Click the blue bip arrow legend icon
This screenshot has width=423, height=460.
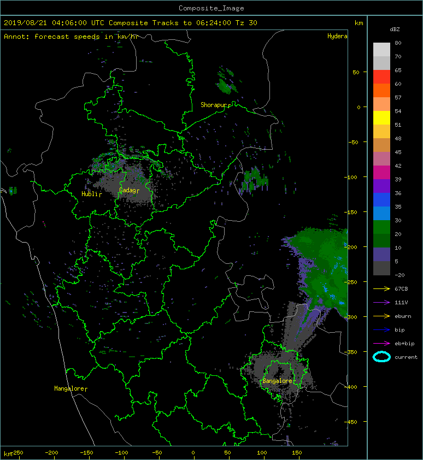pos(381,330)
